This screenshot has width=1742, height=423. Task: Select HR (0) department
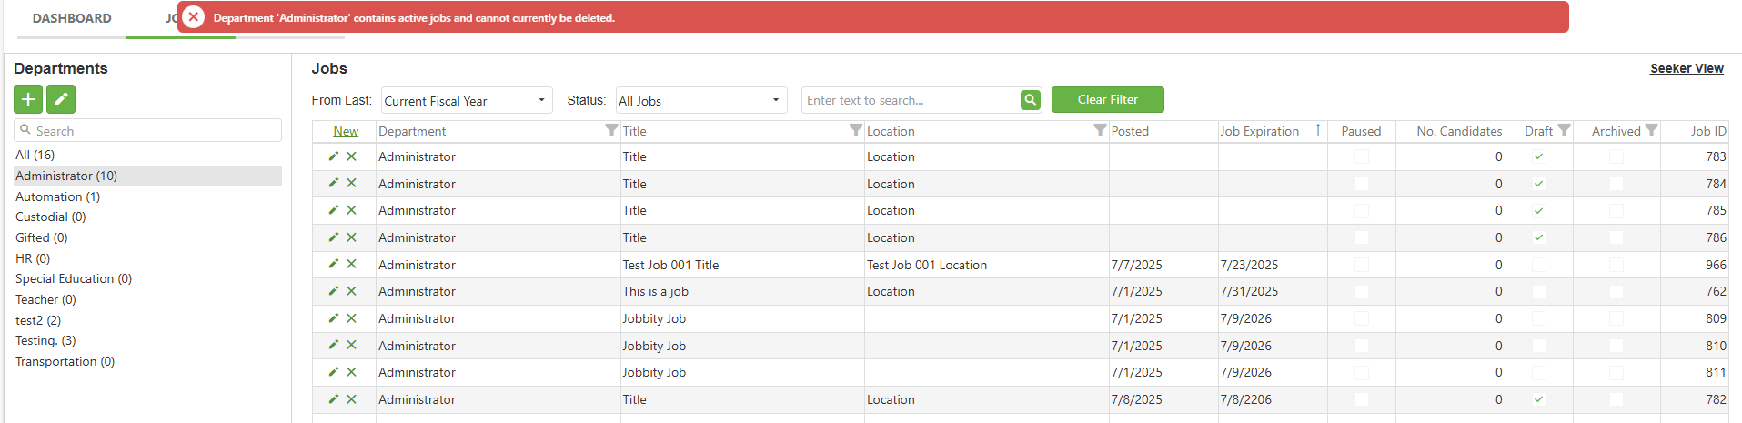click(33, 258)
